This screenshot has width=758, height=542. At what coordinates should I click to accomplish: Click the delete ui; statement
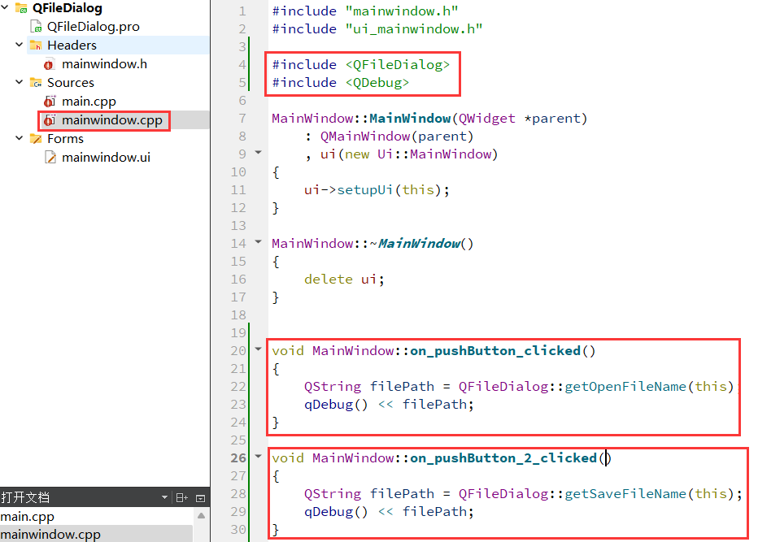(x=344, y=280)
